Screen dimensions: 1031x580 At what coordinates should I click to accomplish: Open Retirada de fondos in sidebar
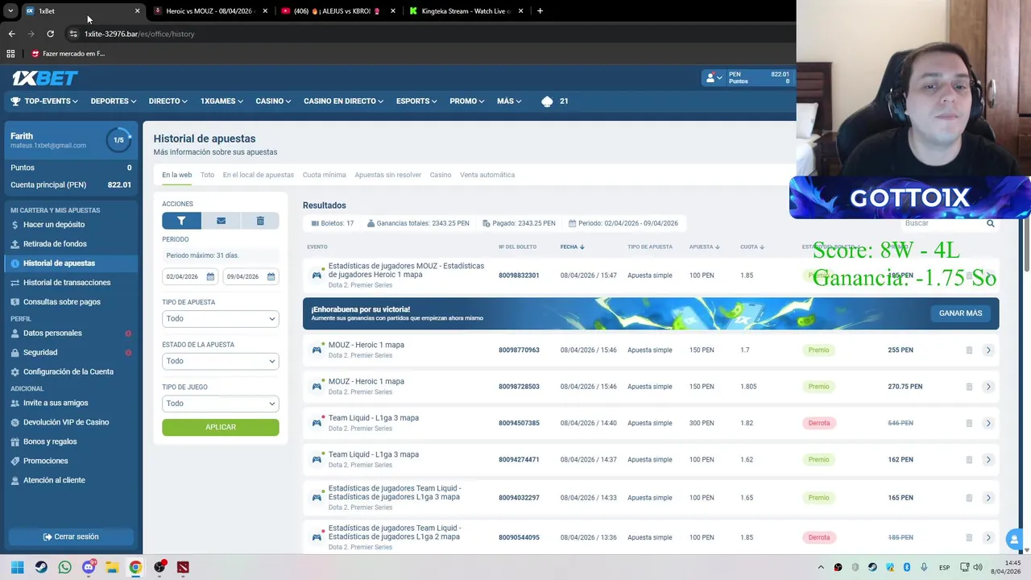point(55,244)
